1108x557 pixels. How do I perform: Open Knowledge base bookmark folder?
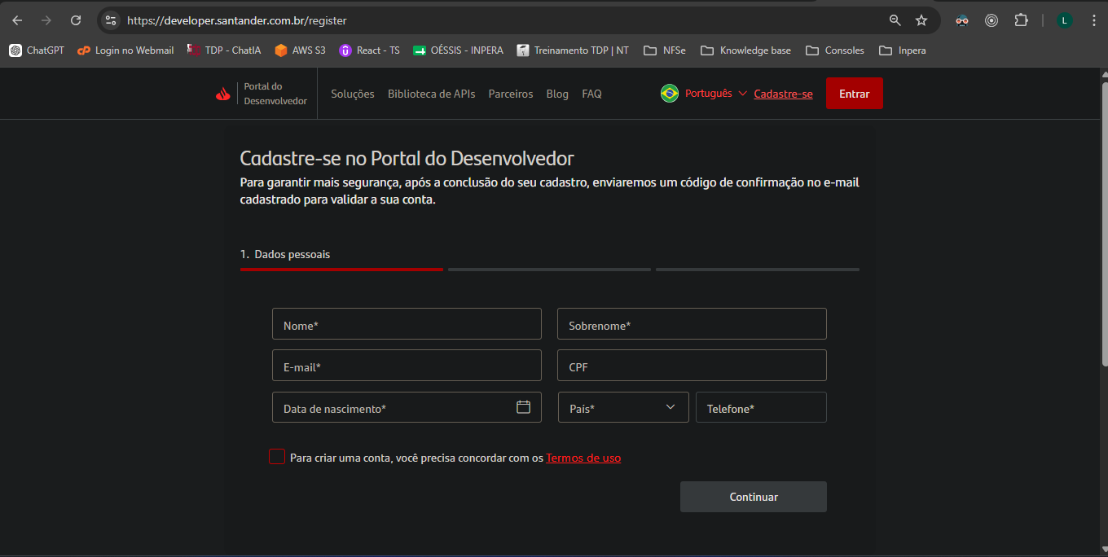coord(745,50)
